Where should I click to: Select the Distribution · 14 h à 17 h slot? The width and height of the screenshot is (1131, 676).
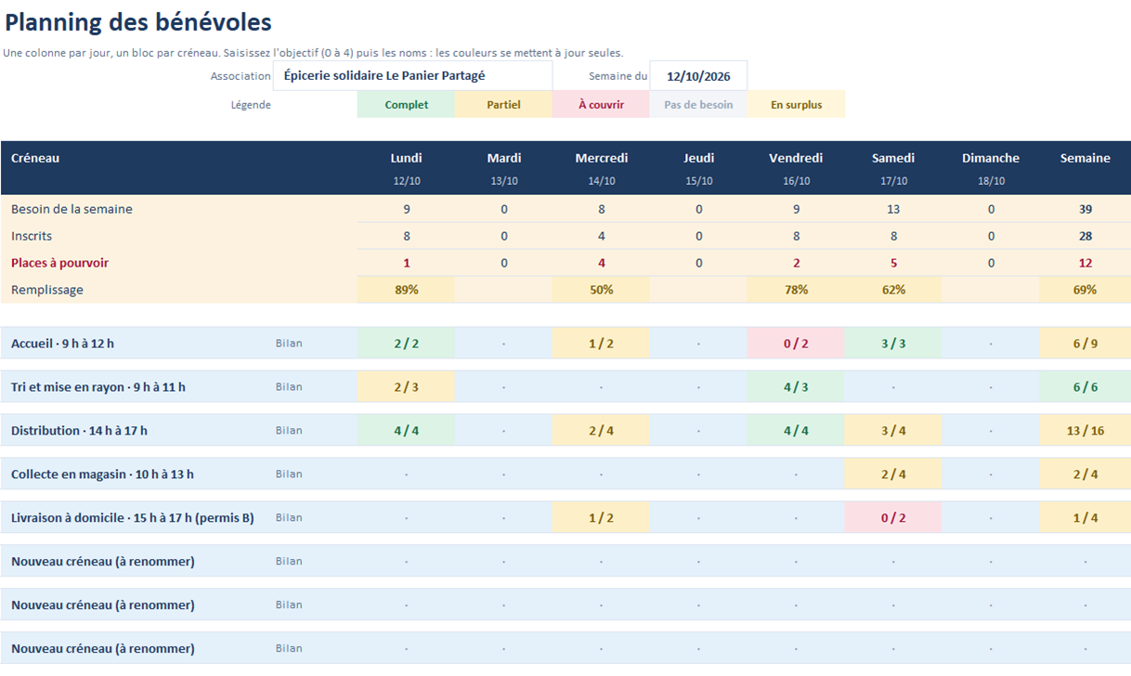coord(79,431)
